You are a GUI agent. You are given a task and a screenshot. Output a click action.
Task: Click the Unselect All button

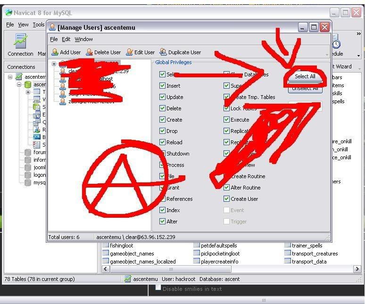[305, 89]
